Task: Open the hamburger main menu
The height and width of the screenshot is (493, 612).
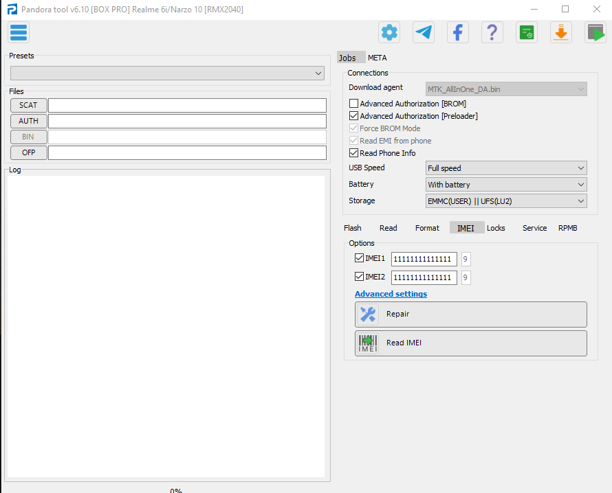Action: [19, 32]
